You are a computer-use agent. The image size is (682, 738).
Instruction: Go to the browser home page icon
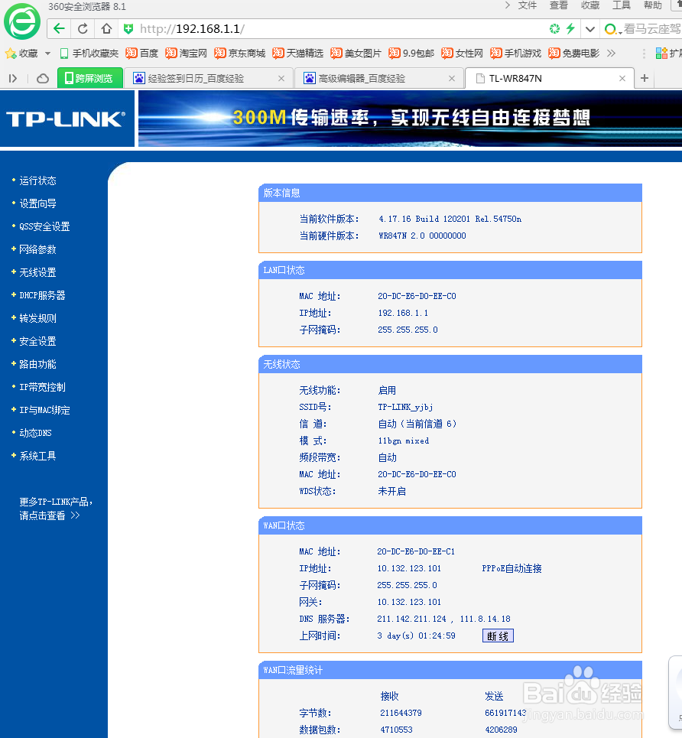[106, 29]
